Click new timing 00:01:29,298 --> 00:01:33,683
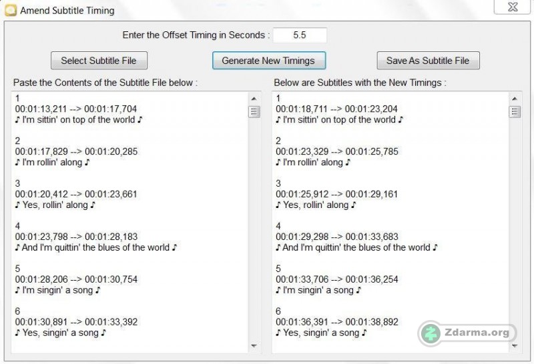 pos(337,237)
